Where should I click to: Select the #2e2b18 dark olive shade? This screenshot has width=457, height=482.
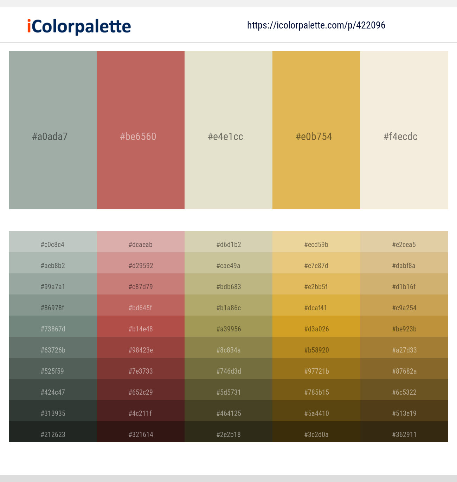click(228, 435)
